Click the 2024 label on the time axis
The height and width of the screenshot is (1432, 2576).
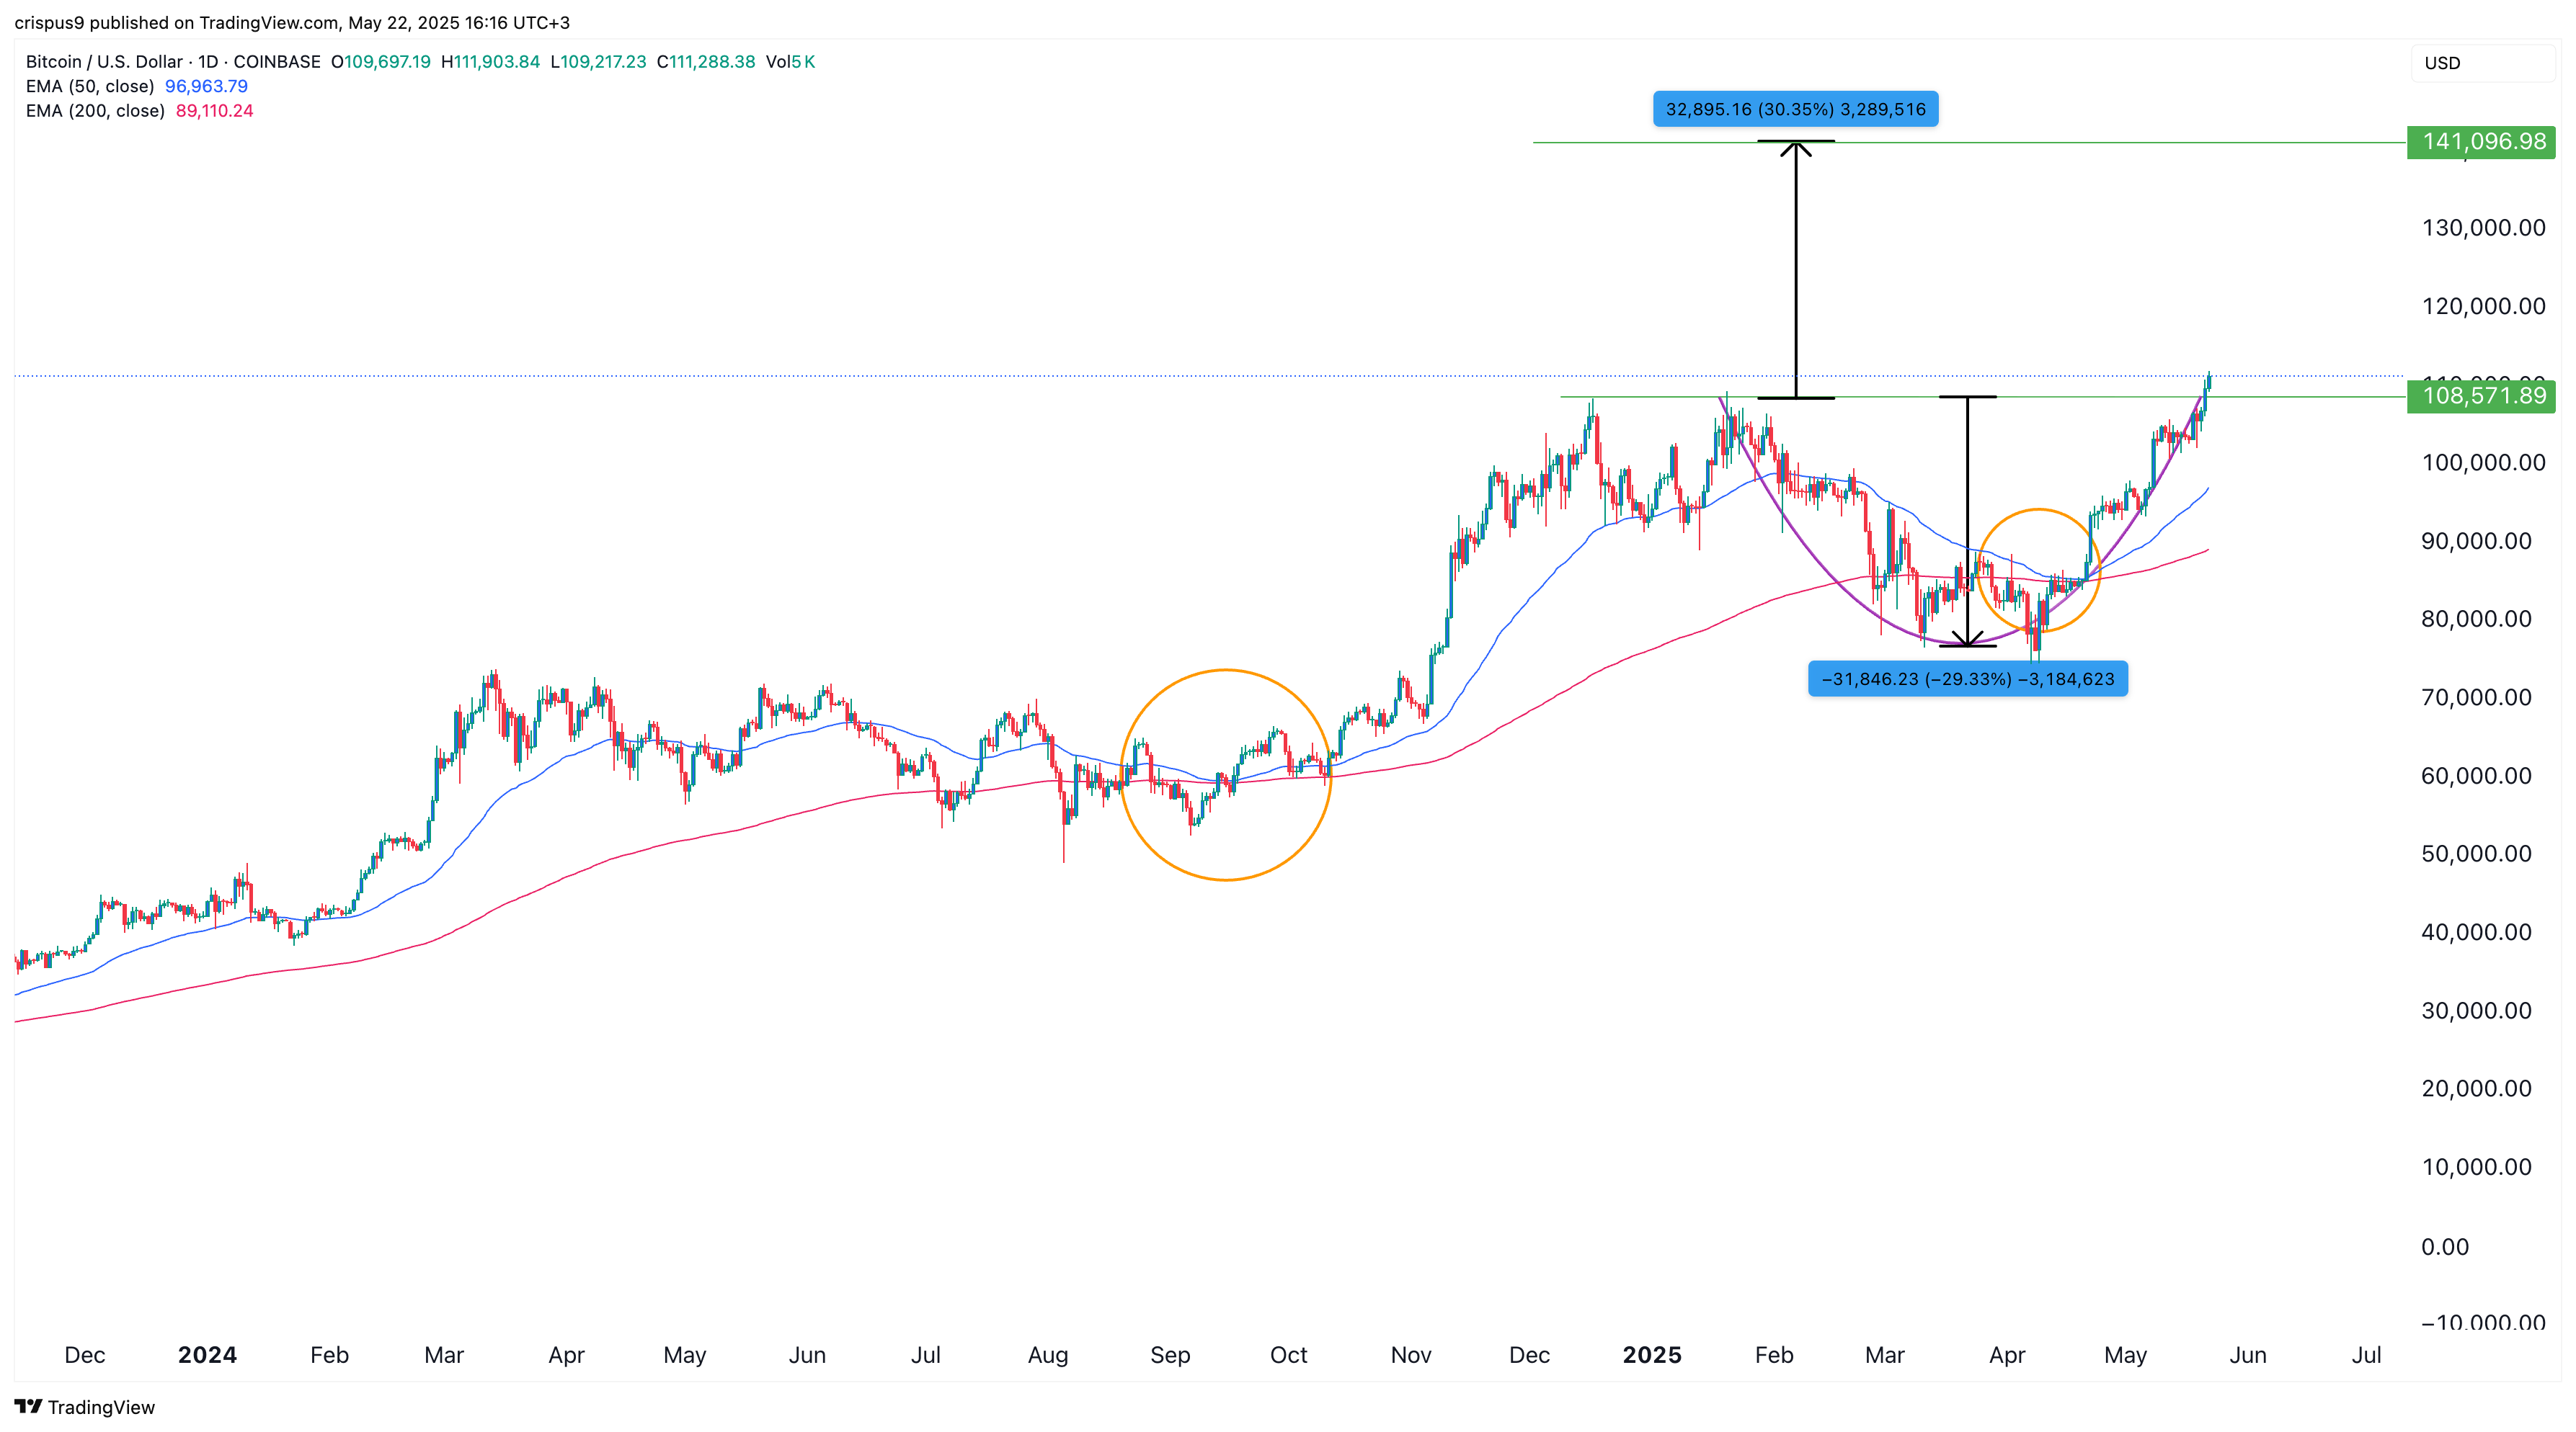pos(207,1355)
